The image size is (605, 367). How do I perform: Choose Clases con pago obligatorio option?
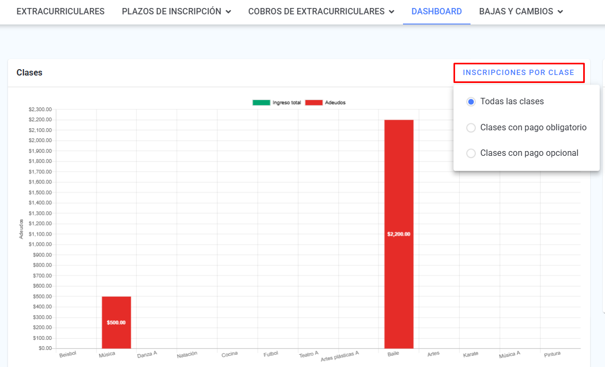pyautogui.click(x=471, y=128)
